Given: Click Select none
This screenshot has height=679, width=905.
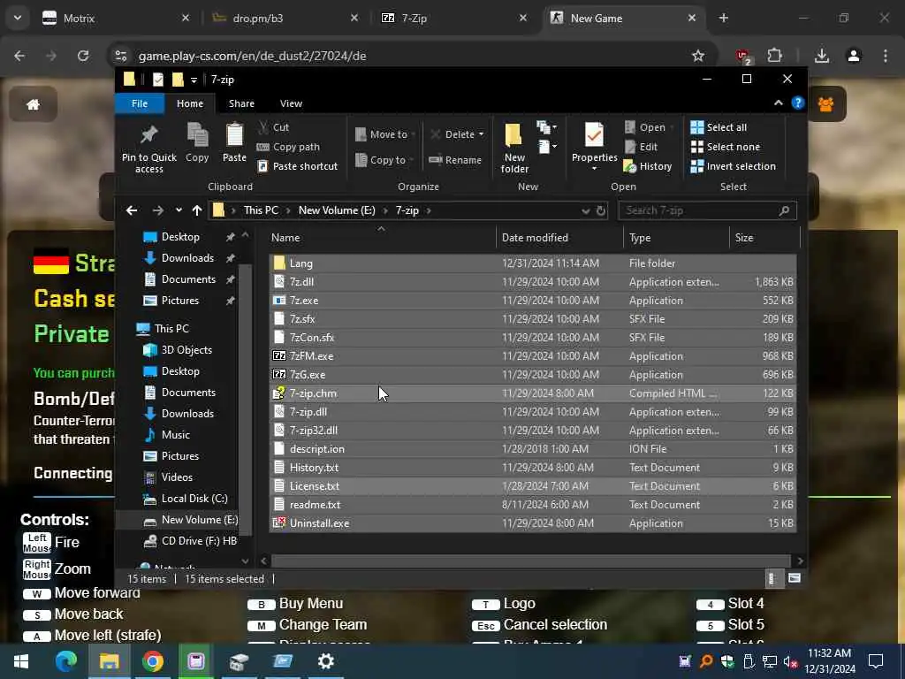Looking at the screenshot, I should click(x=726, y=147).
